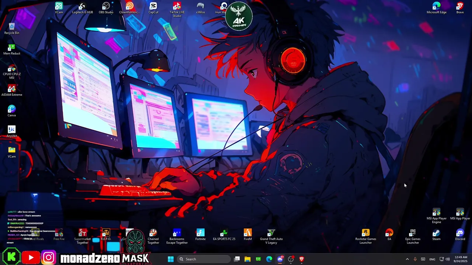Open File Explorer from the taskbar

(x=247, y=259)
